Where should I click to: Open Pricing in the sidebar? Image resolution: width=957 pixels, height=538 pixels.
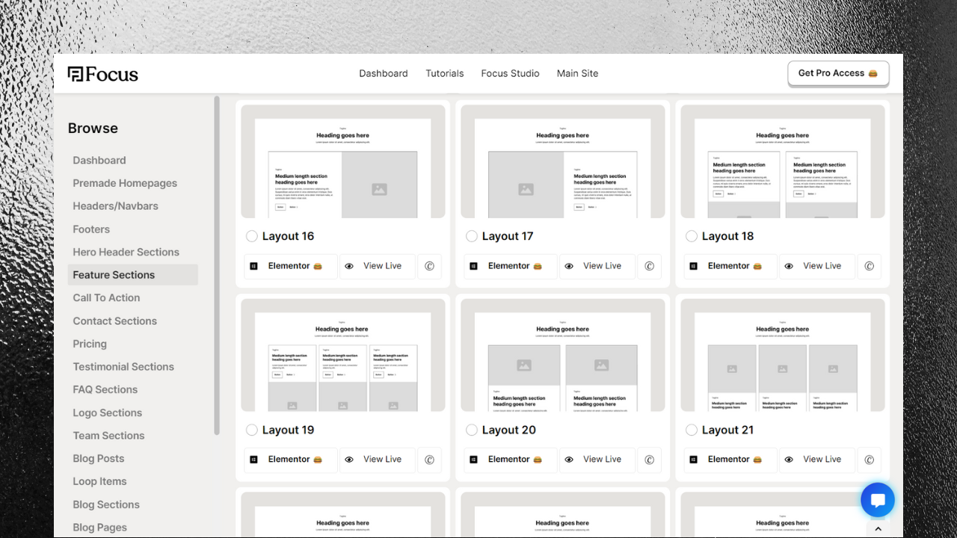point(90,344)
